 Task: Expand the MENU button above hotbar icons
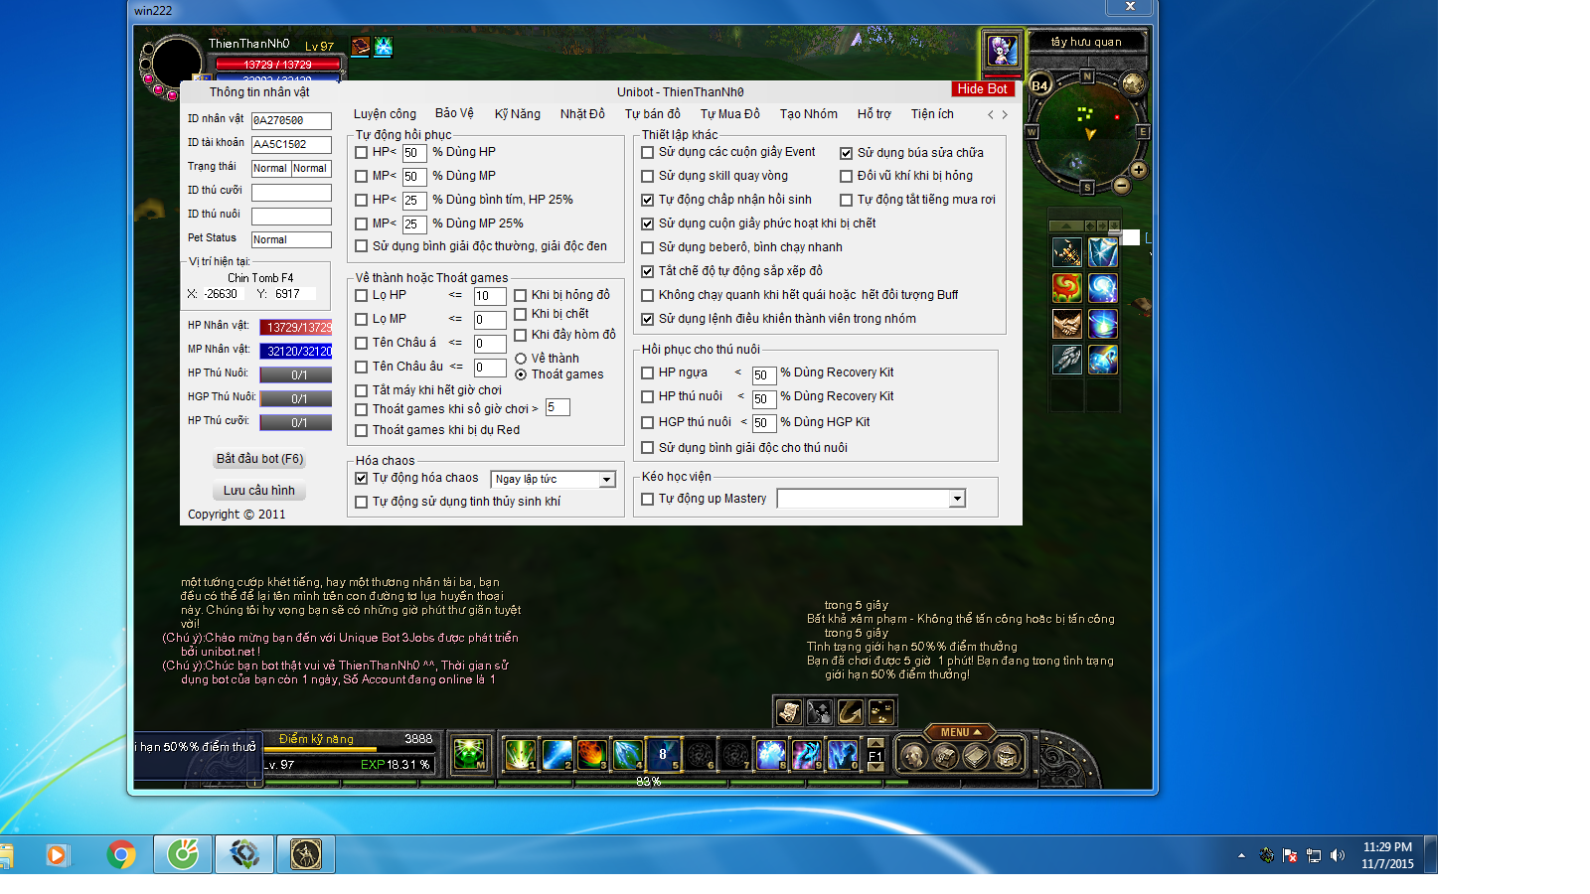[960, 732]
